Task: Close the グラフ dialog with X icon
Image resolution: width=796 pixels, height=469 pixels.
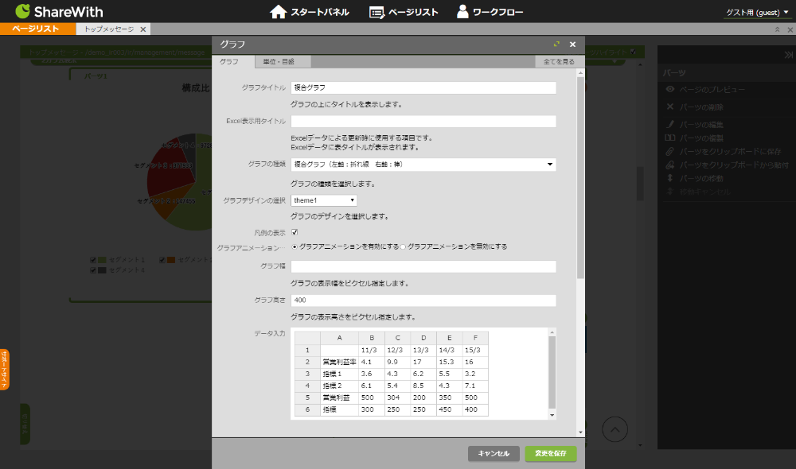Action: 572,45
